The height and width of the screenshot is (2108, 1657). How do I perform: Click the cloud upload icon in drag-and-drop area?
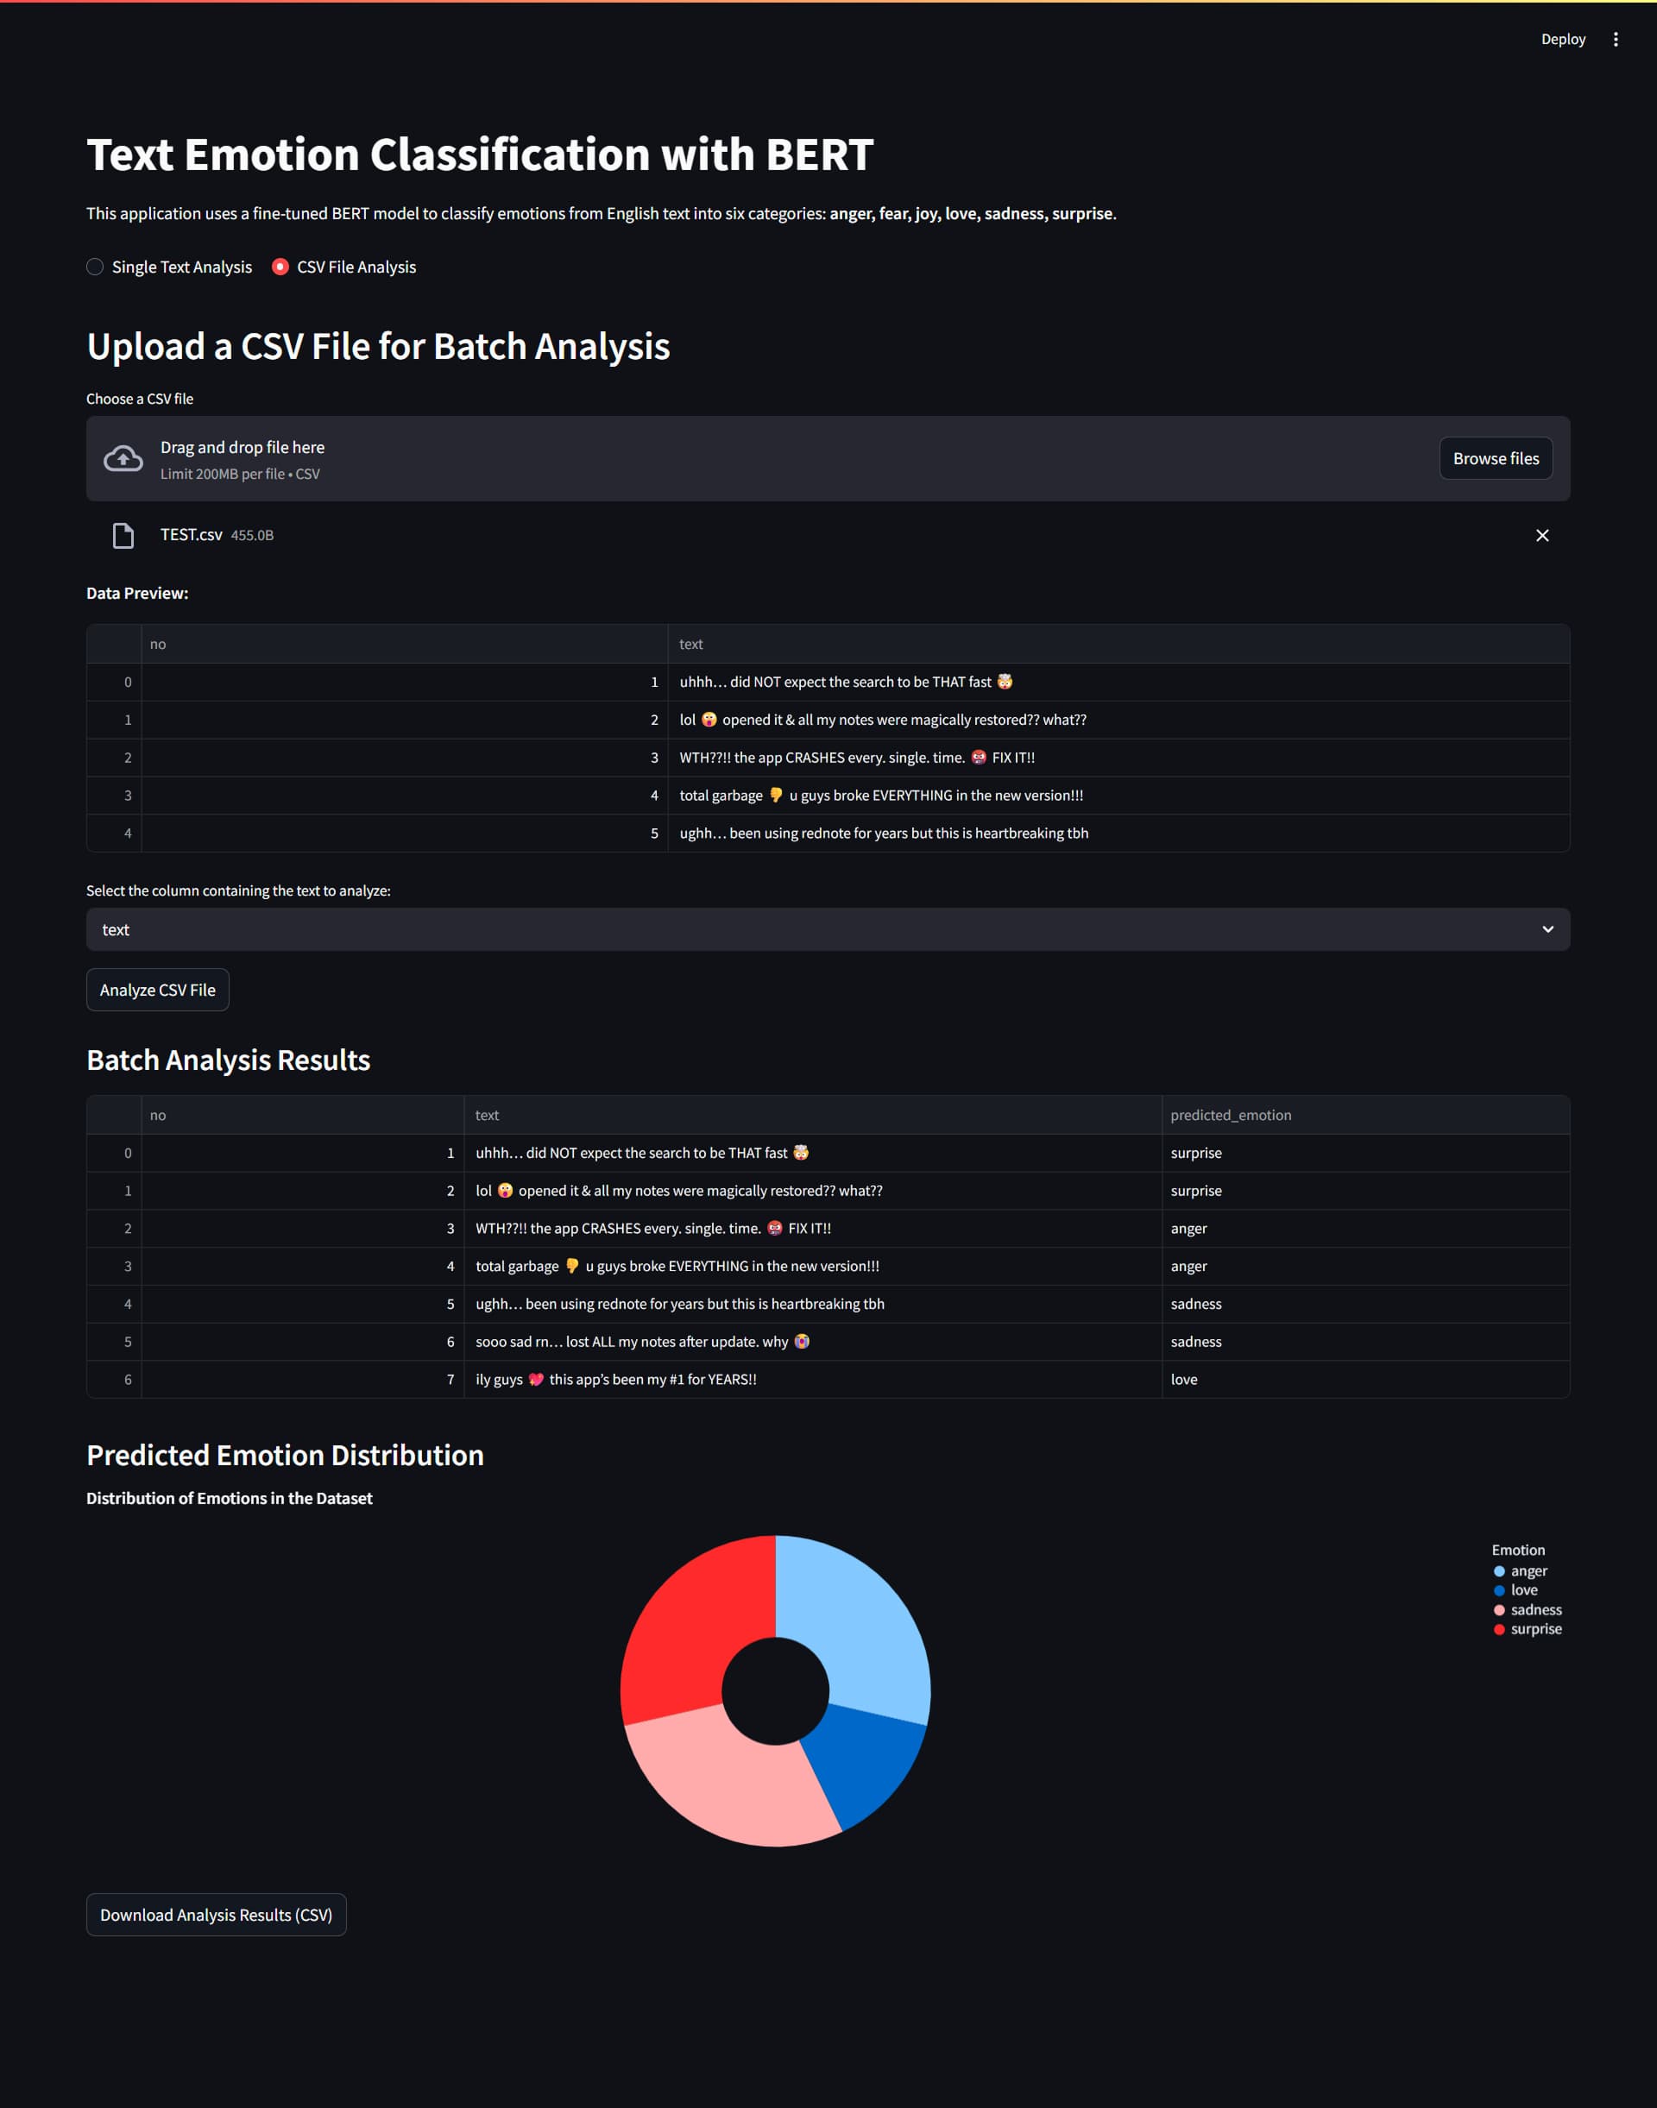[123, 458]
